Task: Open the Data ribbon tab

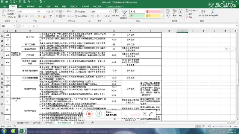Action: [48, 7]
